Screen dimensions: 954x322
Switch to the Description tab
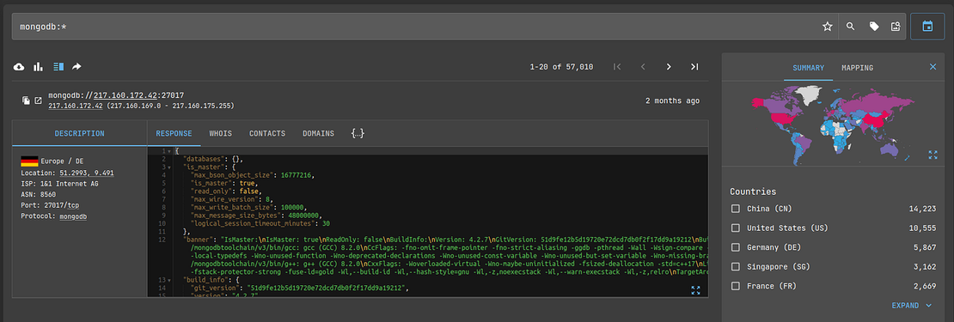coord(80,134)
